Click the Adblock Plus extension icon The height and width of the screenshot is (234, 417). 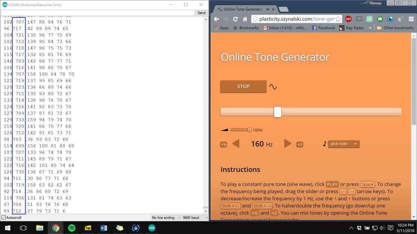[x=349, y=19]
